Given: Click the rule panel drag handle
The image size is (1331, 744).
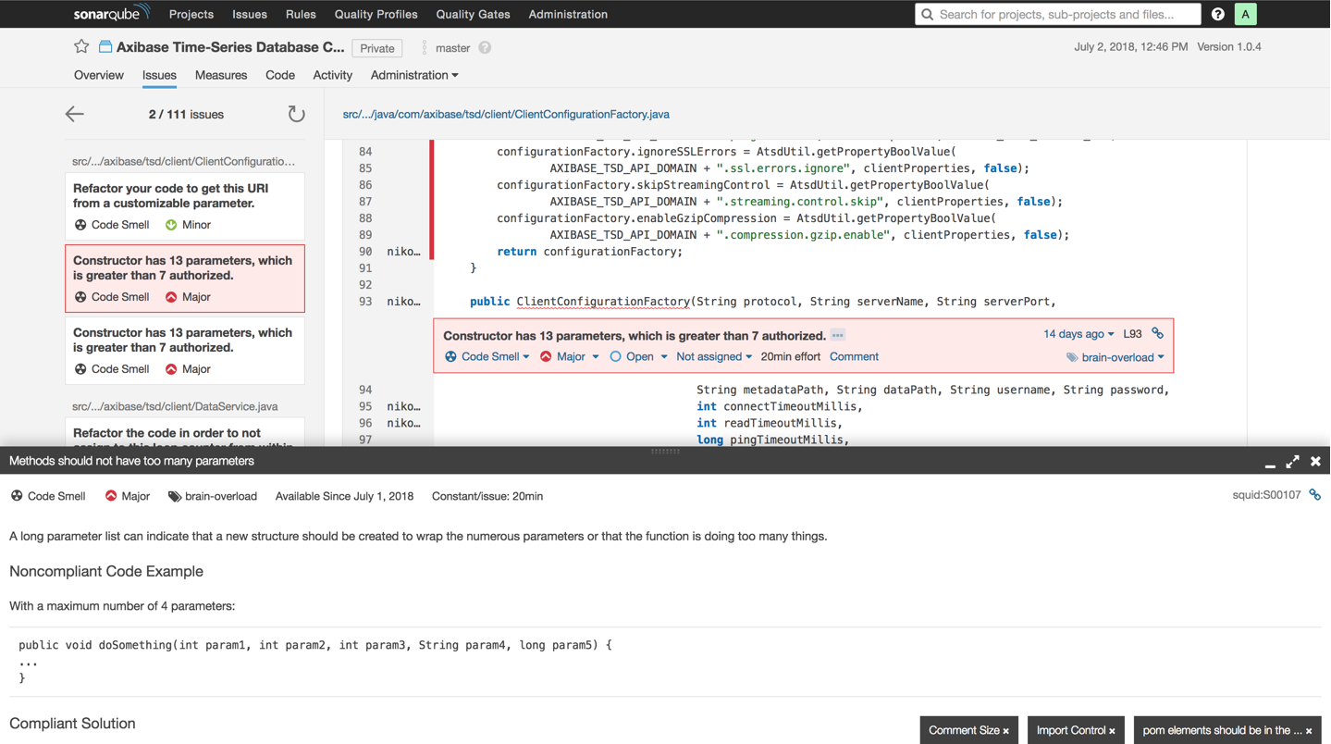Looking at the screenshot, I should [x=665, y=451].
